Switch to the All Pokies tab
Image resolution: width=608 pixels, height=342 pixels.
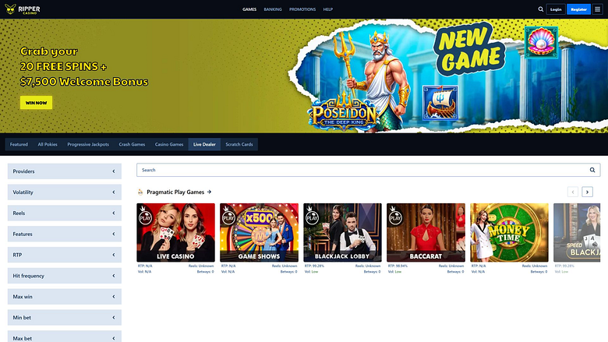48,144
